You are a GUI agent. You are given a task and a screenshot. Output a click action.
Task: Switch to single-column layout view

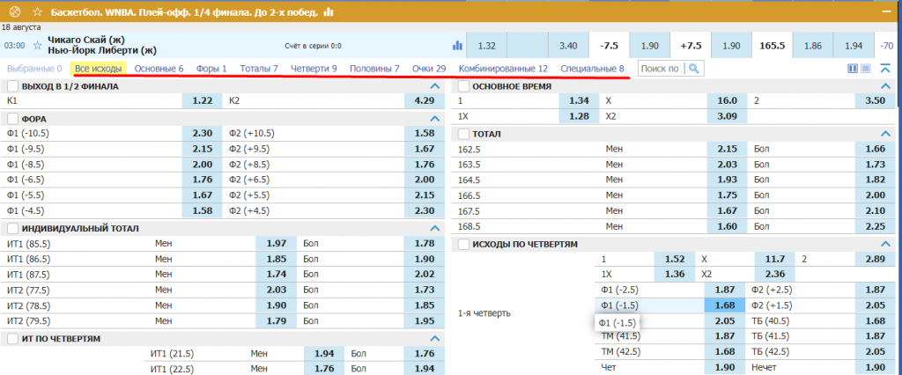click(865, 69)
